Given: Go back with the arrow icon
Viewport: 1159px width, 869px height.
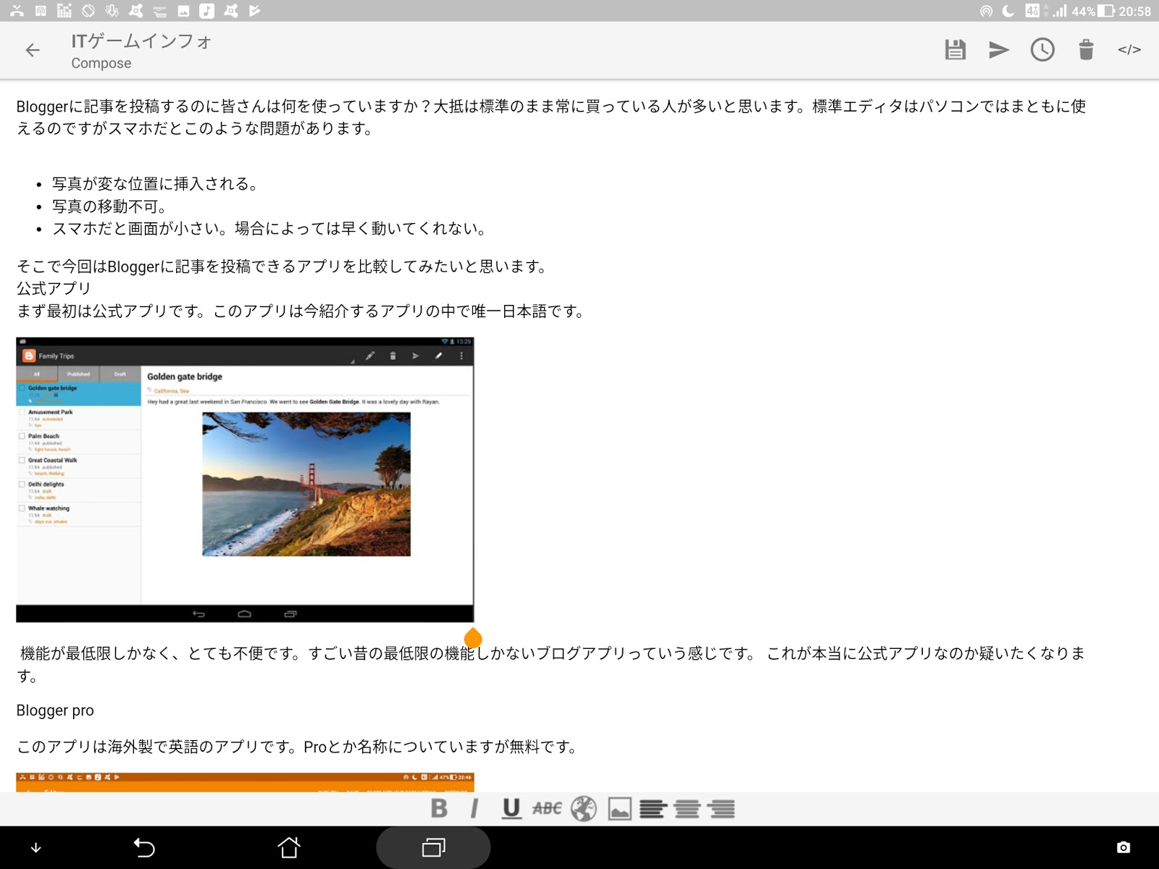Looking at the screenshot, I should (33, 50).
